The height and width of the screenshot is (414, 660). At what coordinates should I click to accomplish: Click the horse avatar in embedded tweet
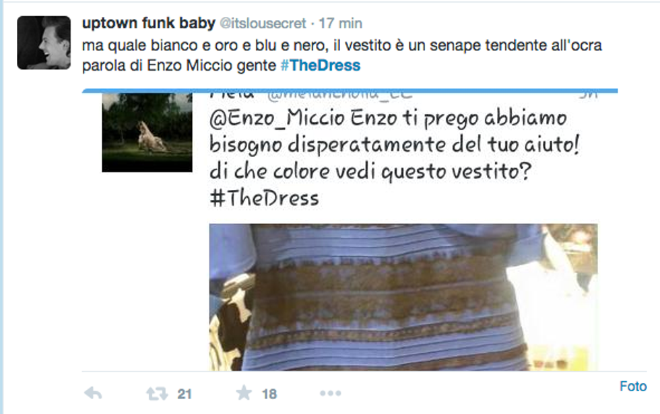(147, 132)
